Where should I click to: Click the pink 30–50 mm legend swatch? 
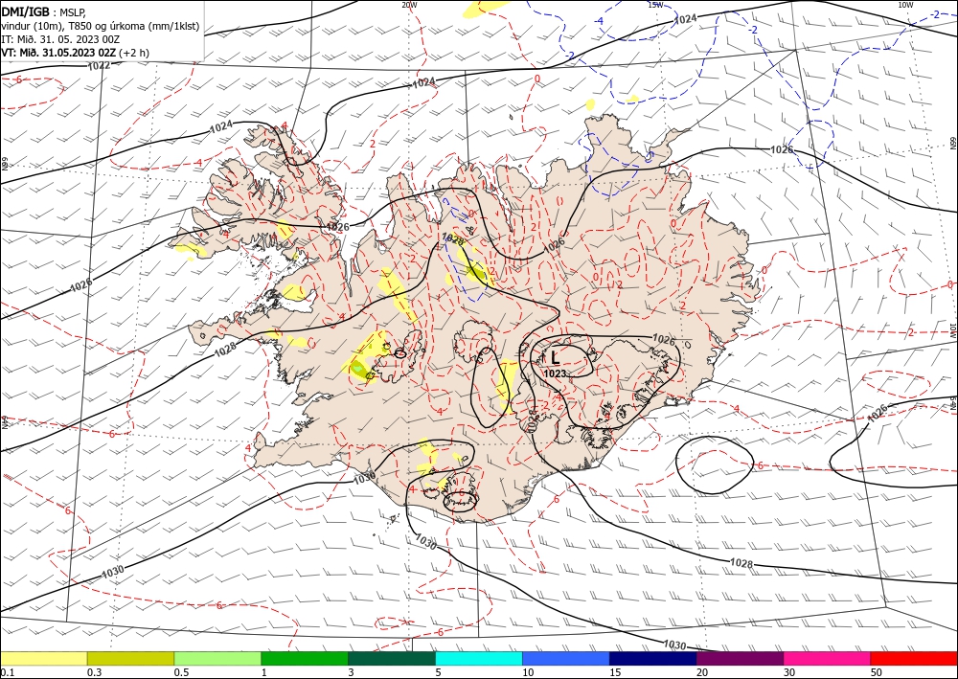click(827, 658)
